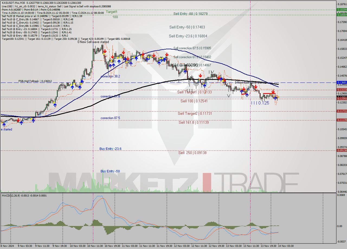The width and height of the screenshot is (347, 249).
Task: Click the 'FSB-HighToBreak | 0.136012' label
Action: (35, 81)
